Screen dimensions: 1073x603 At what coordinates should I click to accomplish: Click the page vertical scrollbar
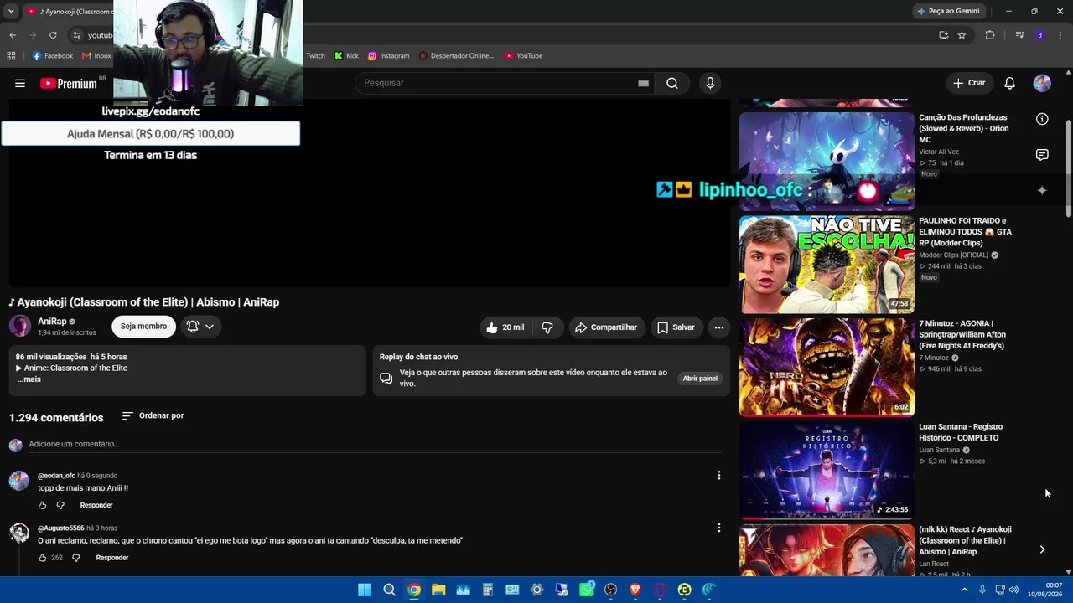pos(1069,167)
